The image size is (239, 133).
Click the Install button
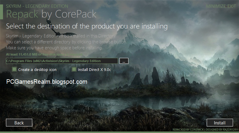click(x=220, y=123)
